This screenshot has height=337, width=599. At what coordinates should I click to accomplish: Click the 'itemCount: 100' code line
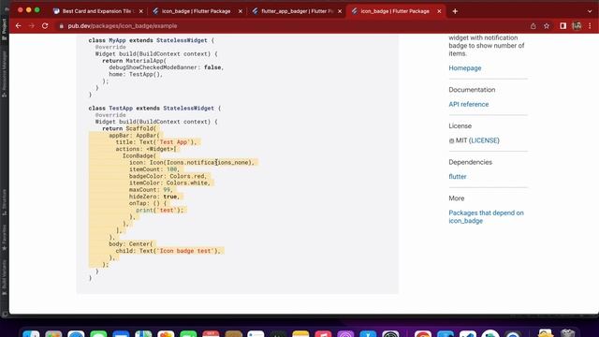pyautogui.click(x=153, y=169)
